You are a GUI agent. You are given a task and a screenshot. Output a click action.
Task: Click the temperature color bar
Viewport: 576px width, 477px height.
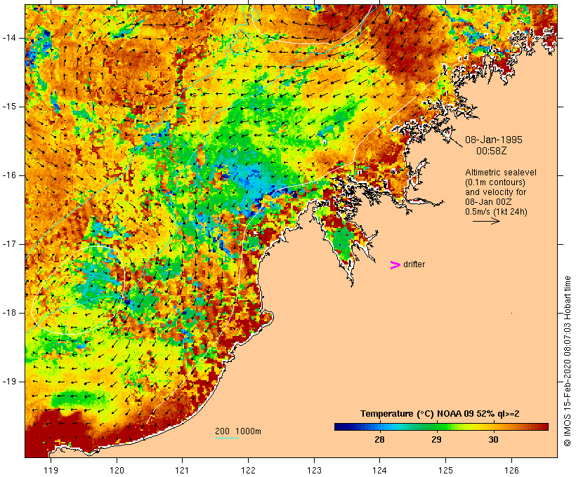point(441,426)
